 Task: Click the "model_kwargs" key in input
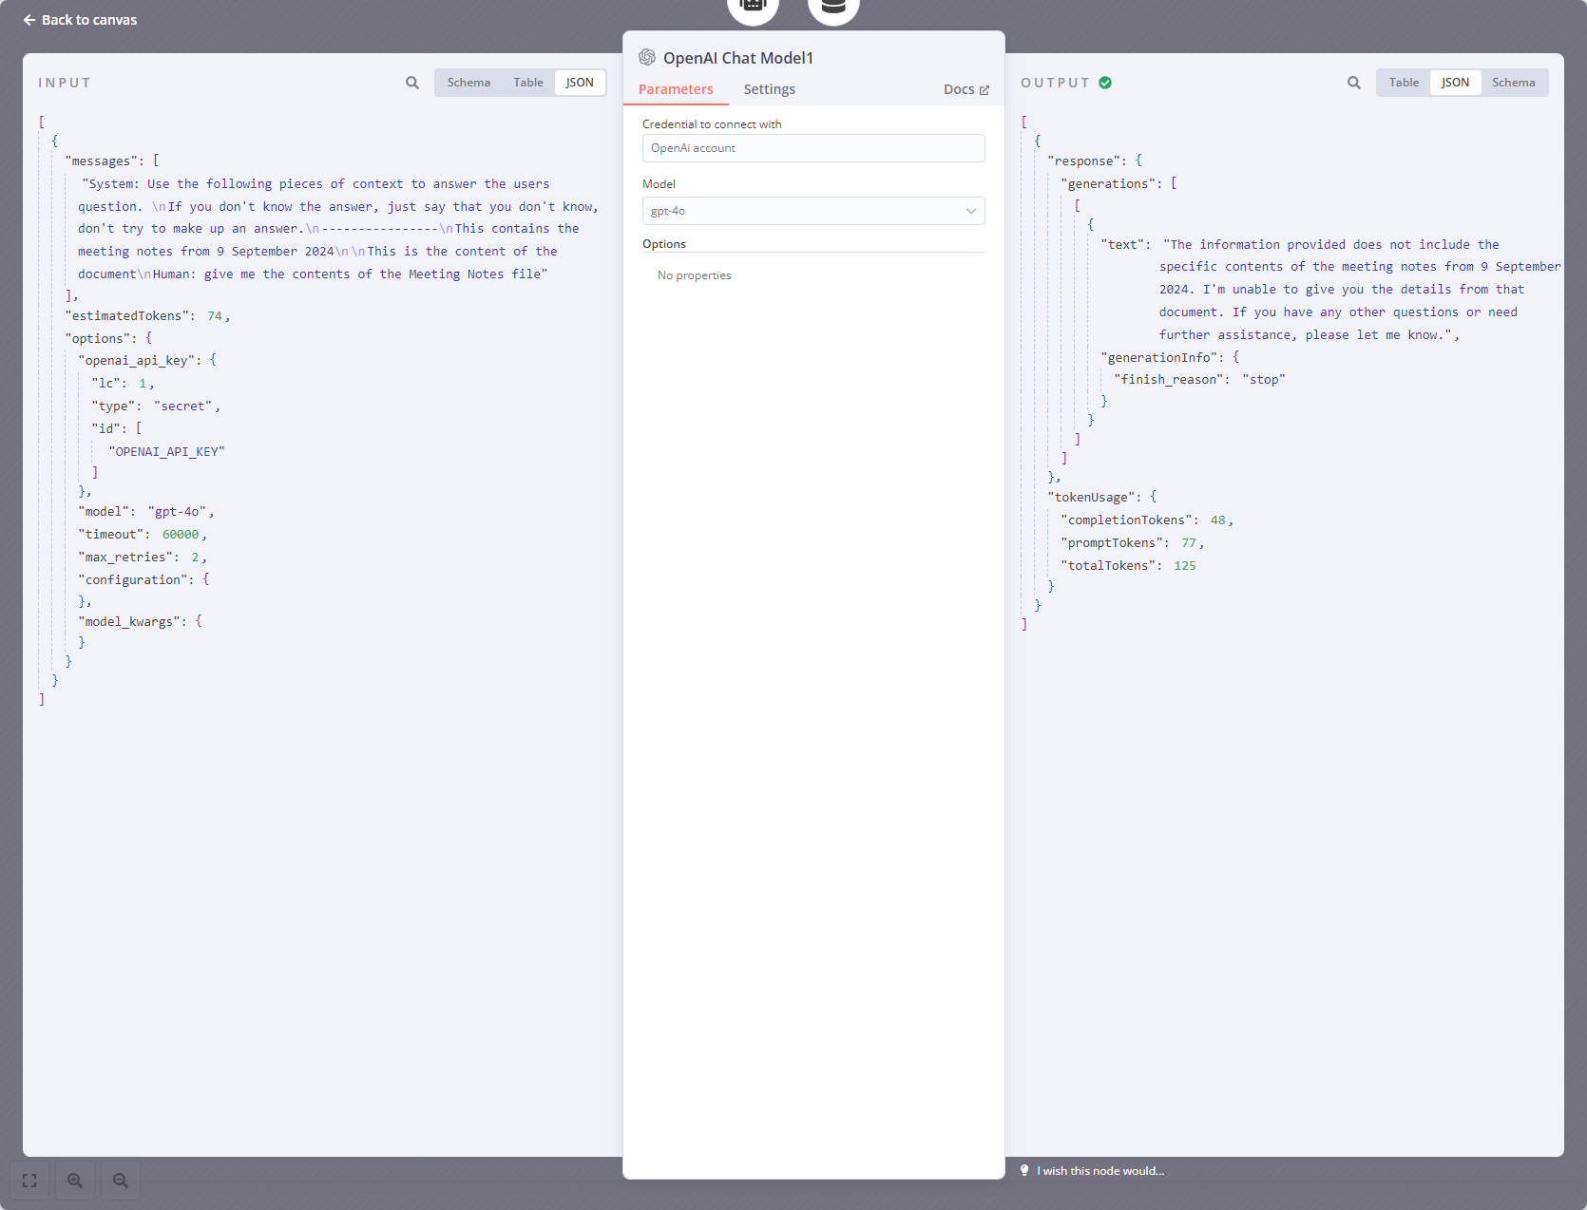click(129, 622)
